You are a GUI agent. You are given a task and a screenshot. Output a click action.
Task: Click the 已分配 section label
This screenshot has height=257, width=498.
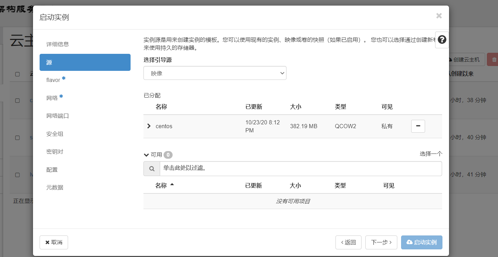pyautogui.click(x=152, y=96)
